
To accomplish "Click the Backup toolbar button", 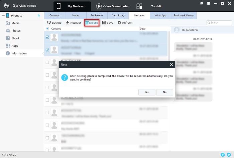I will 54,23.
